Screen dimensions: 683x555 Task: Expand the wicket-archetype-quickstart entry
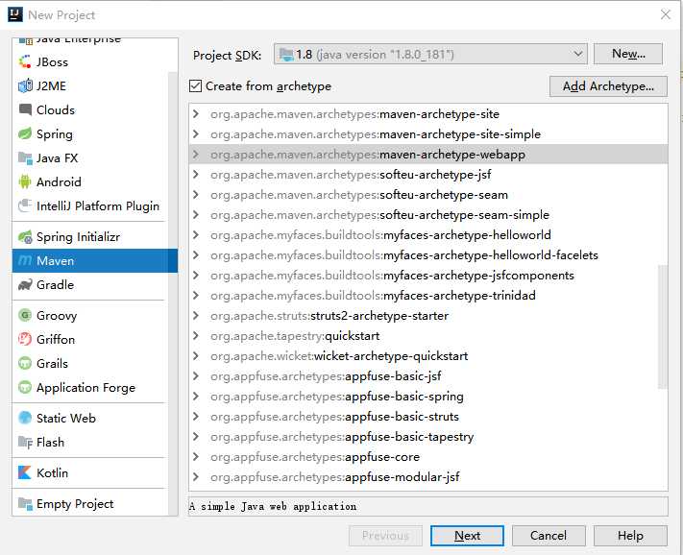(196, 356)
